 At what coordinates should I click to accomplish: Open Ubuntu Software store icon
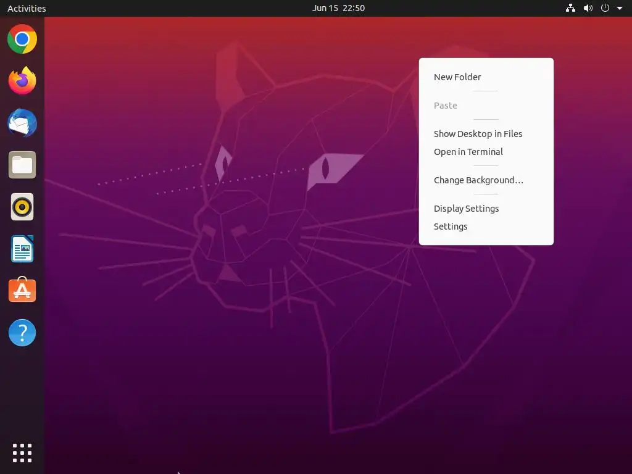click(x=22, y=290)
